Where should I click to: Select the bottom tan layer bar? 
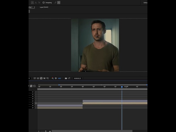click(x=60, y=108)
